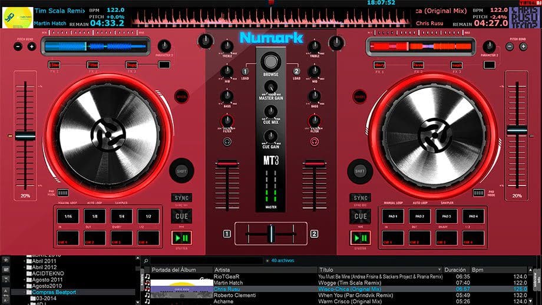Click the right deck Parameter 2 knob

(x=489, y=46)
